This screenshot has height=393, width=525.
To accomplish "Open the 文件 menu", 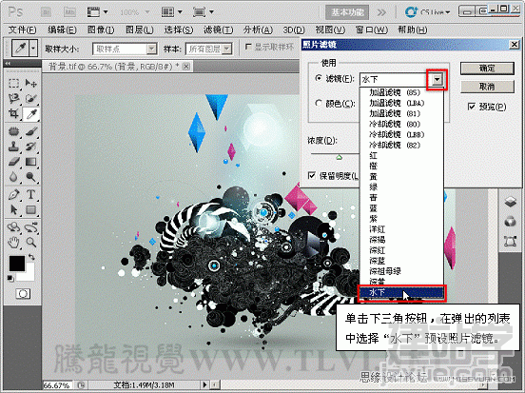I will pos(22,30).
